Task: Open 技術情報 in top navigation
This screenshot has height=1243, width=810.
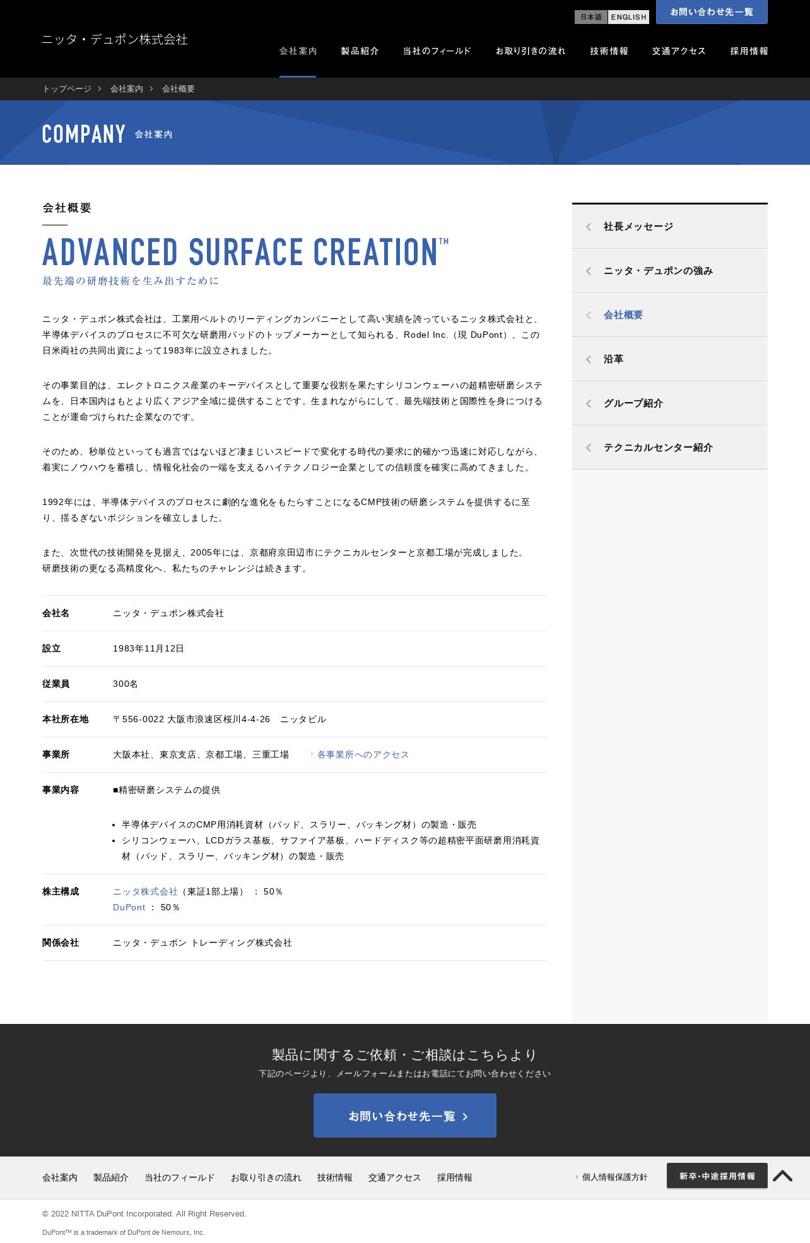Action: pyautogui.click(x=609, y=51)
